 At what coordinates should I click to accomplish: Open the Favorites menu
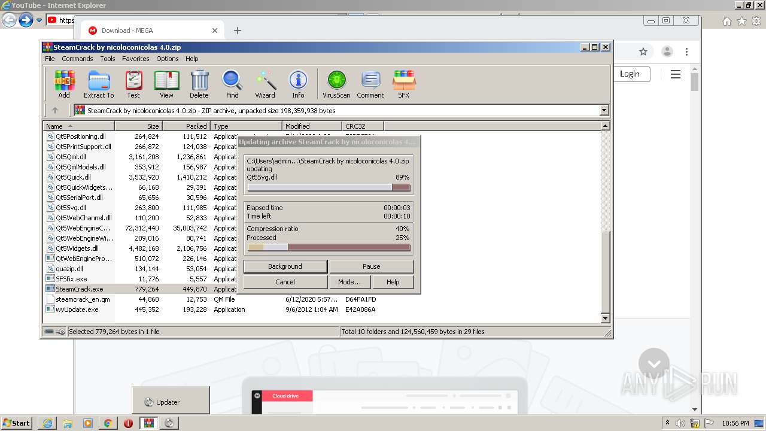click(x=136, y=59)
